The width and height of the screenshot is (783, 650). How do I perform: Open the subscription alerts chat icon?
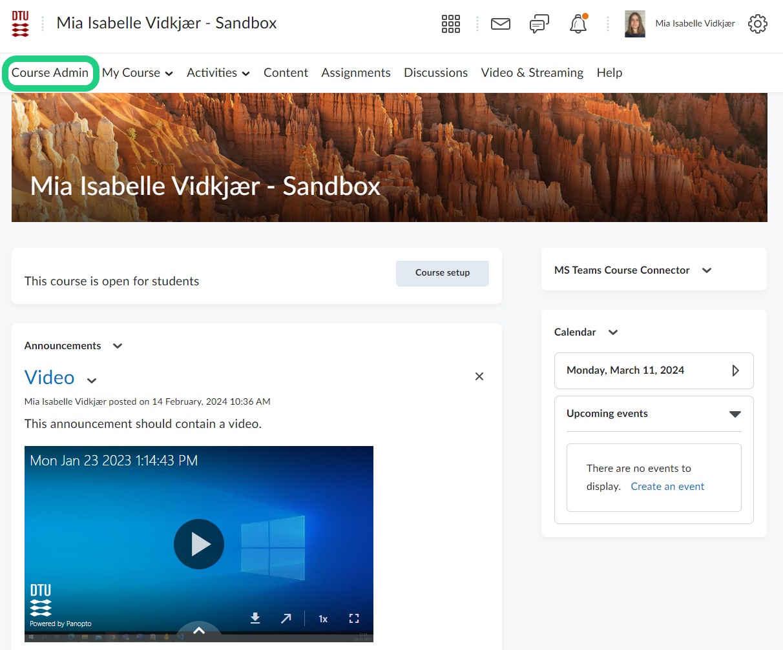coord(539,24)
